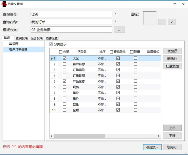Open the 排序 cell for 金额 row
The image size is (188, 155).
click(x=102, y=110)
